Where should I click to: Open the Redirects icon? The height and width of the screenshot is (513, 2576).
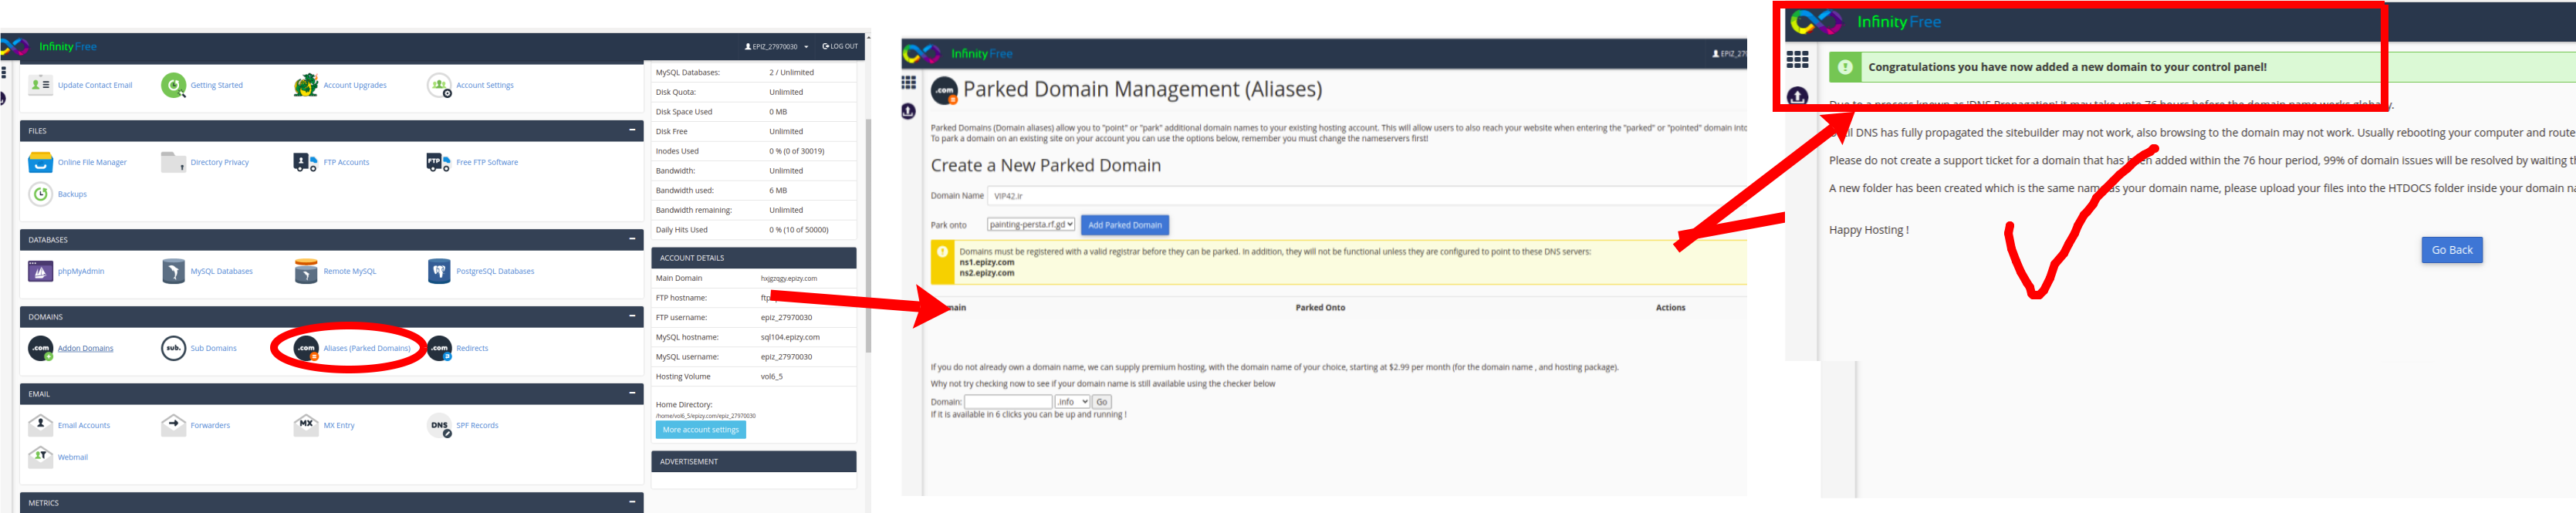[439, 348]
